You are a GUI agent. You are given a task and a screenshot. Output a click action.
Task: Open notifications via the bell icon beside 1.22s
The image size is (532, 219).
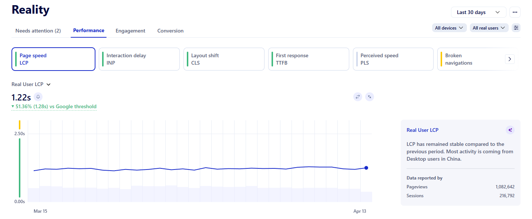pos(38,97)
